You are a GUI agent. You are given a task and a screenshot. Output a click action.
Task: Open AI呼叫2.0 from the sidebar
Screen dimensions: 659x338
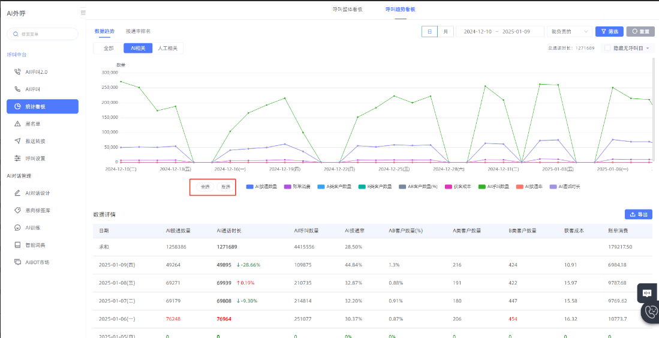point(36,71)
